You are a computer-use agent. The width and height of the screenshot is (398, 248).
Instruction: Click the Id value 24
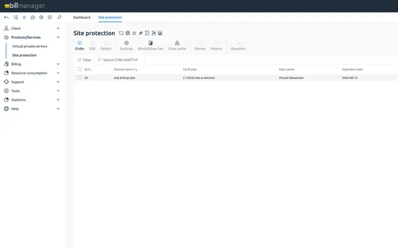(x=86, y=78)
